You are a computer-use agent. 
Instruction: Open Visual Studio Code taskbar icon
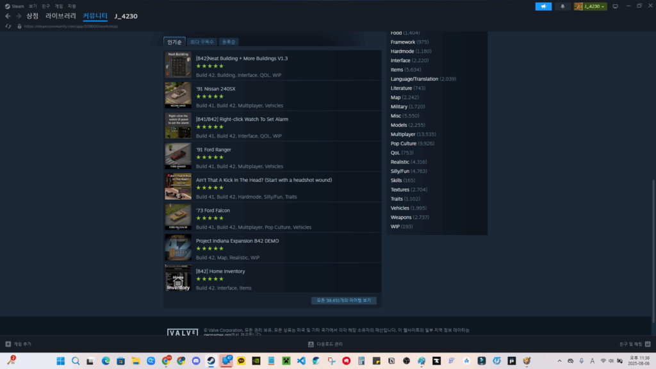point(301,361)
